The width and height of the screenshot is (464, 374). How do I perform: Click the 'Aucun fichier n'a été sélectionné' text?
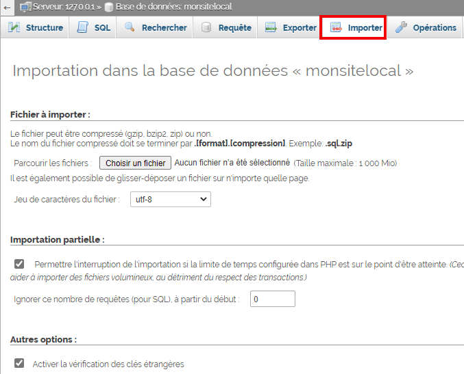(232, 163)
